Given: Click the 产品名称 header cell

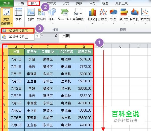Looking at the screenshot, I should tap(66, 52).
